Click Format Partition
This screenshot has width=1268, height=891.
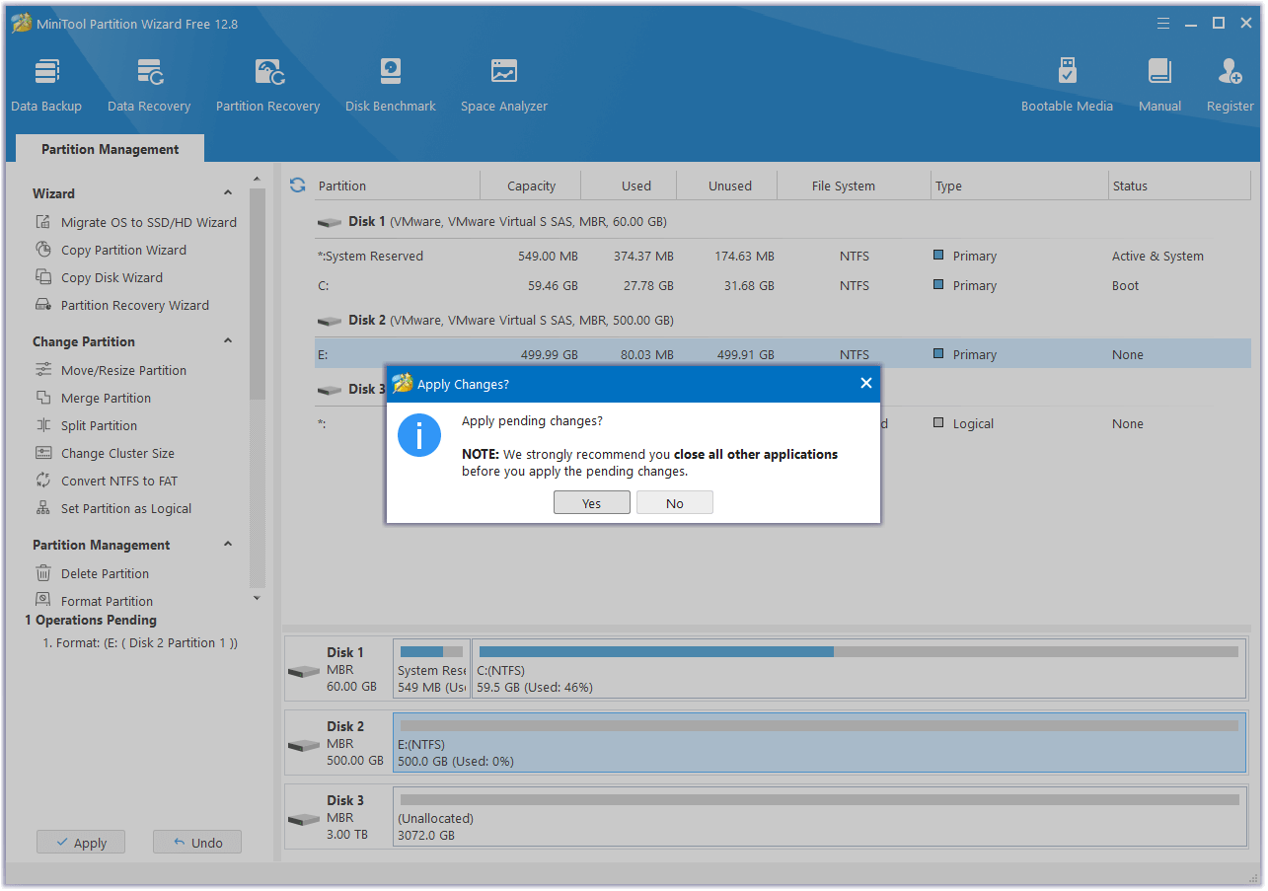pos(94,601)
